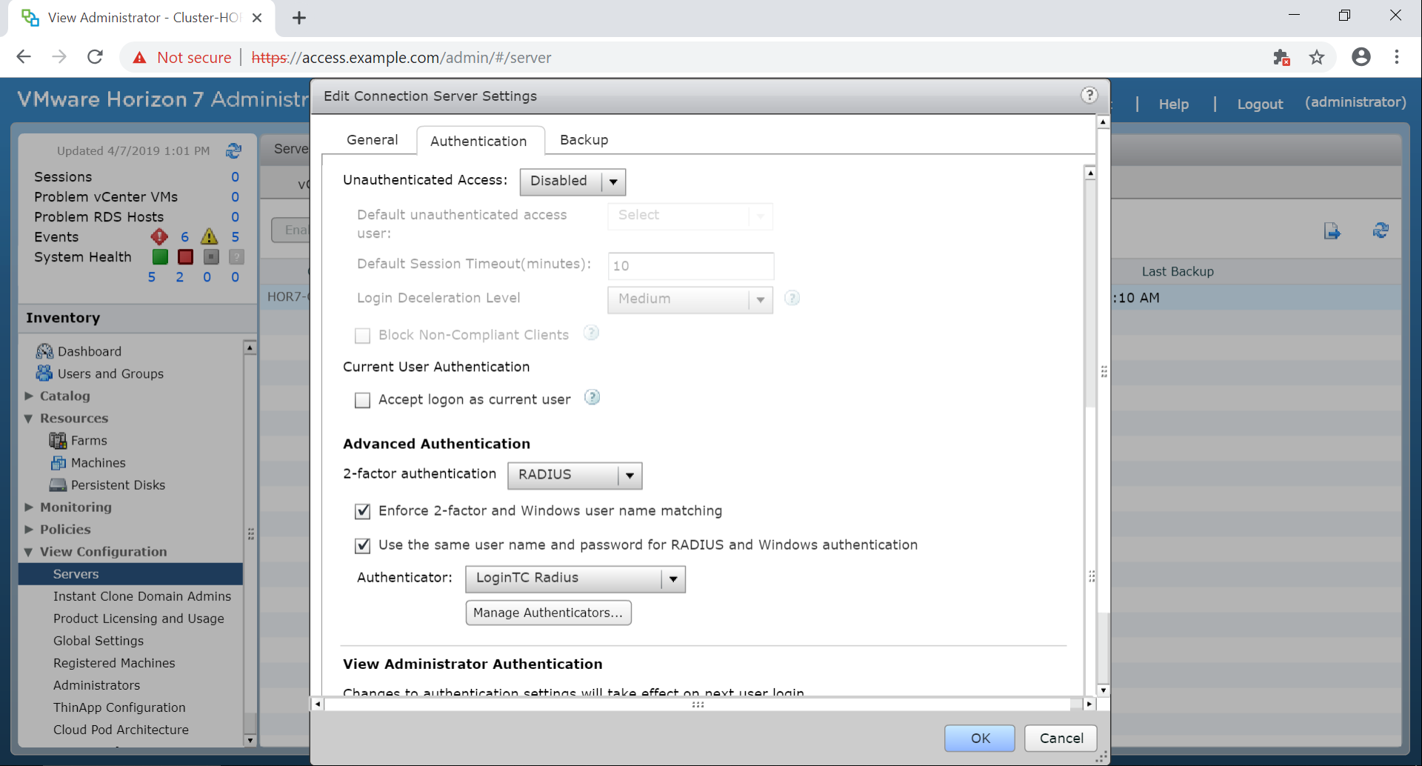Screen dimensions: 1422x766
Task: Open browser extensions icon
Action: point(1281,57)
